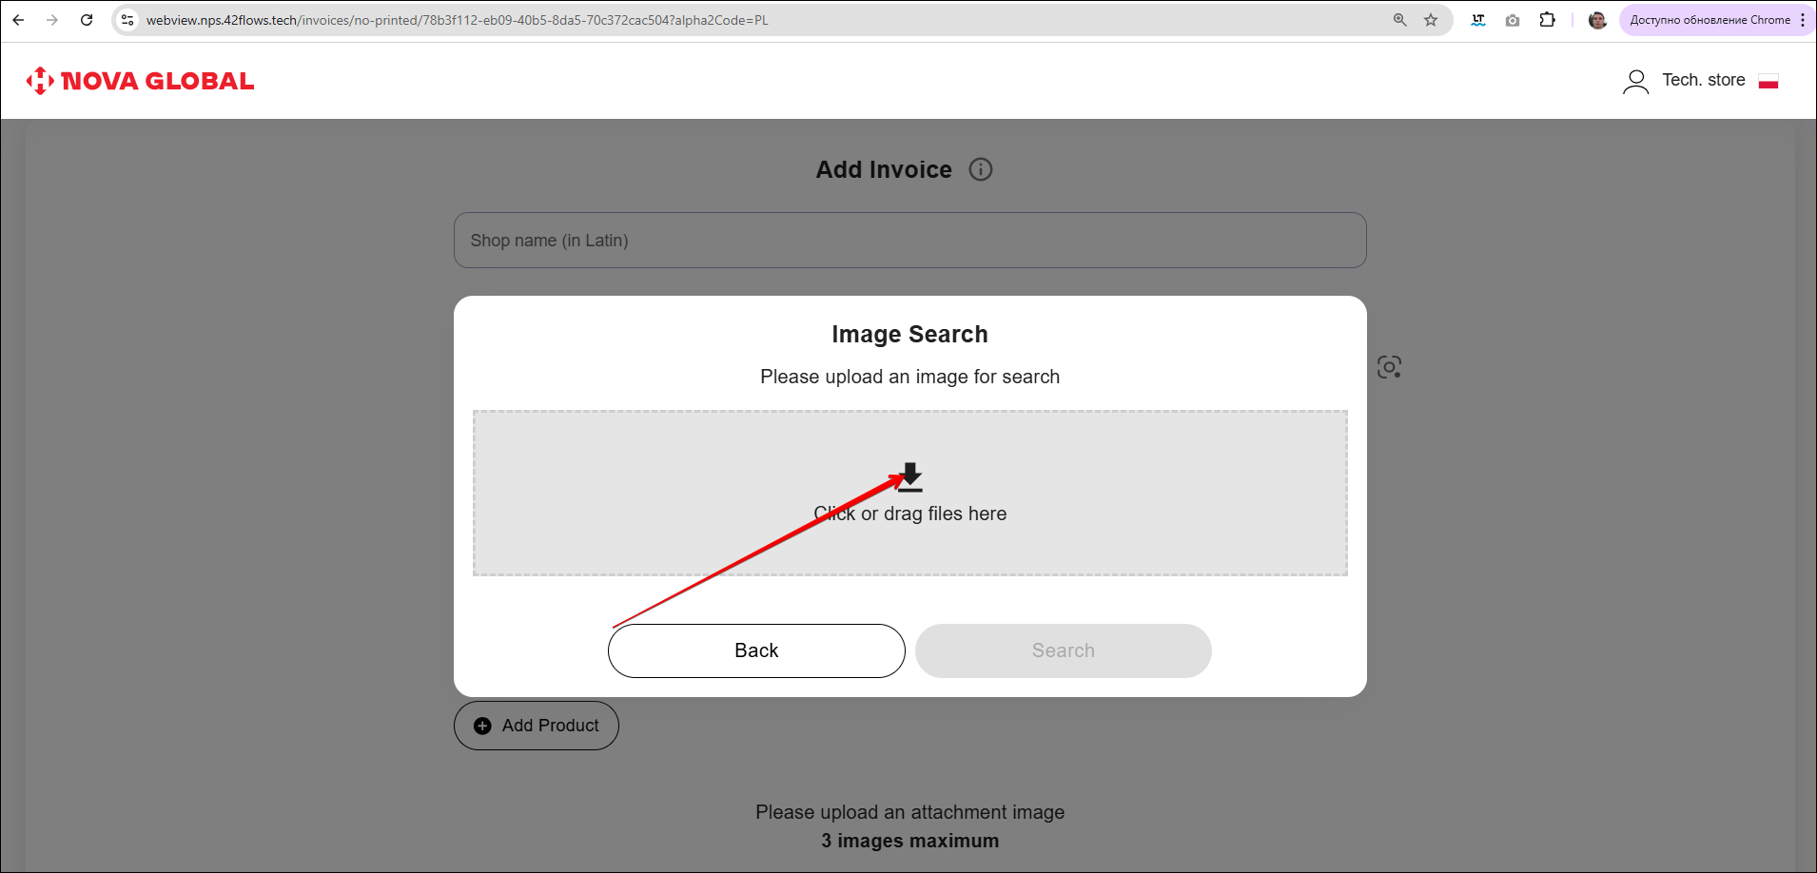
Task: Click the Nova Global logo
Action: (x=141, y=81)
